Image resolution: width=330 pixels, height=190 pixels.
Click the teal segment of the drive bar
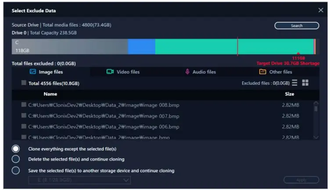point(234,46)
